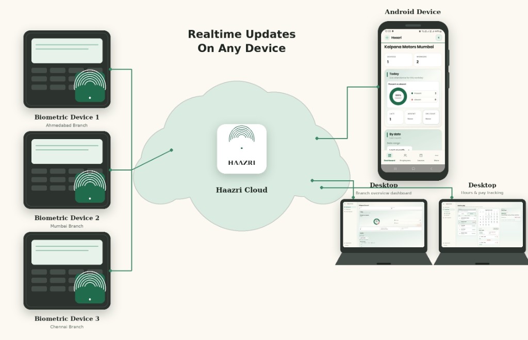Image resolution: width=528 pixels, height=340 pixels.
Task: Open the Absent summary card on phone
Action: click(413, 117)
